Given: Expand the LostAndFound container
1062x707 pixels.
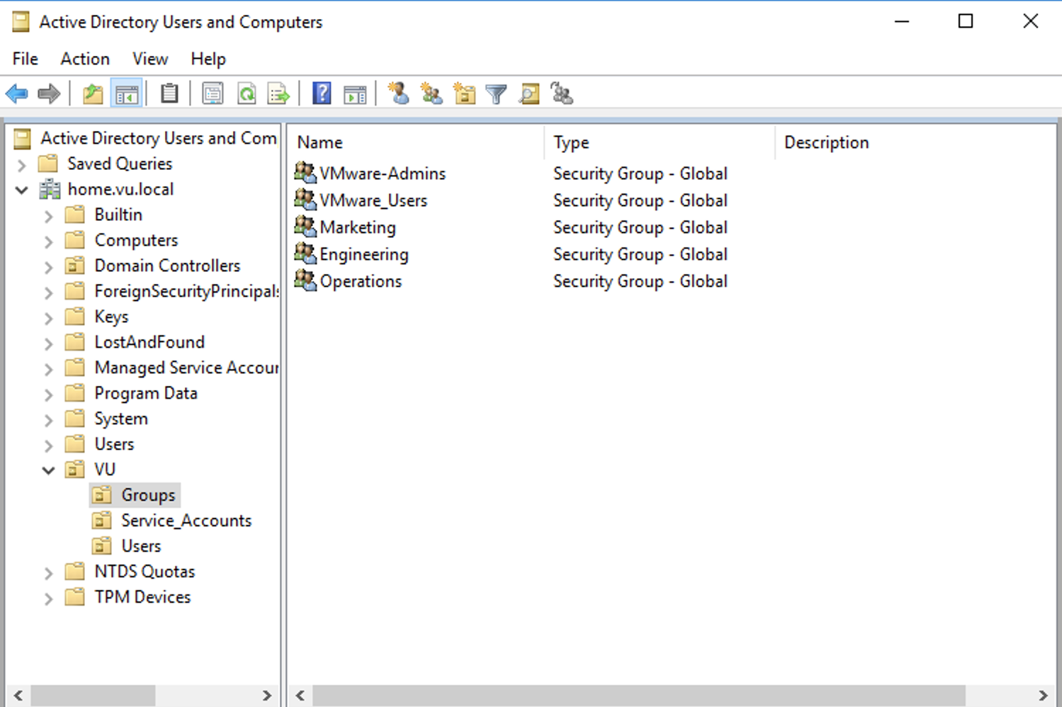Looking at the screenshot, I should tap(48, 344).
